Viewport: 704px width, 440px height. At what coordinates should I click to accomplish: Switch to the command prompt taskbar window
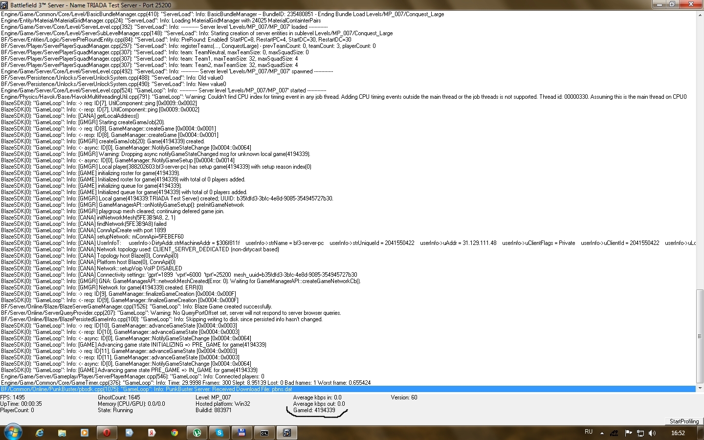[x=264, y=433]
